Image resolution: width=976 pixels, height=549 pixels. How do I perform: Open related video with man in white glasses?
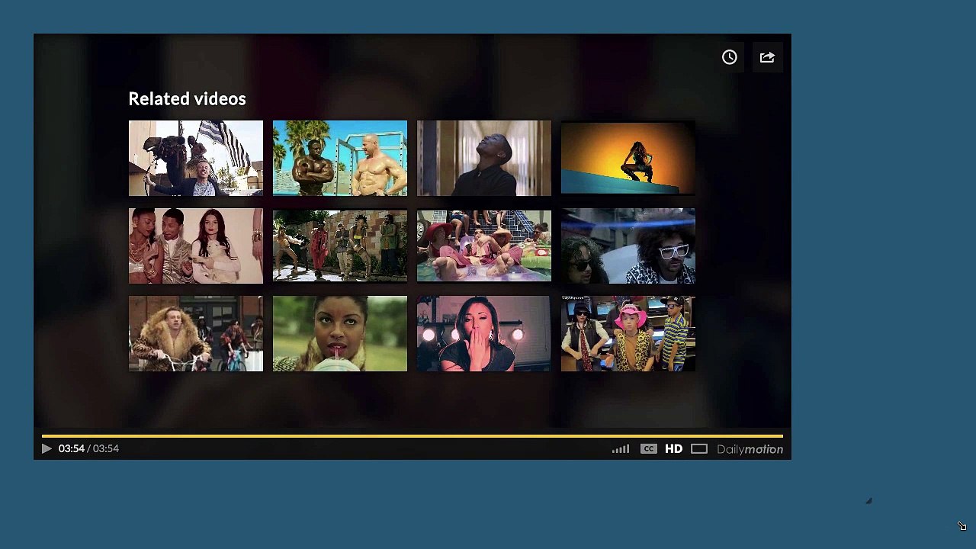tap(628, 246)
